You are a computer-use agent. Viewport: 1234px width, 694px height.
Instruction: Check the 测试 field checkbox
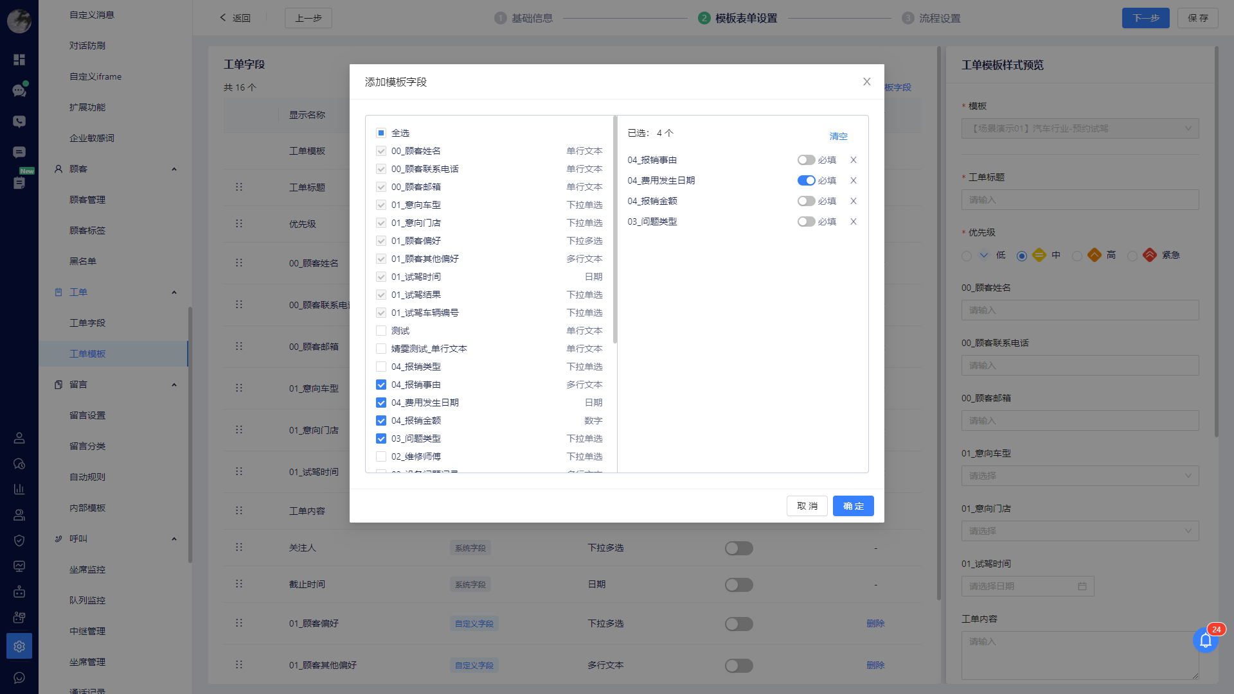[381, 331]
